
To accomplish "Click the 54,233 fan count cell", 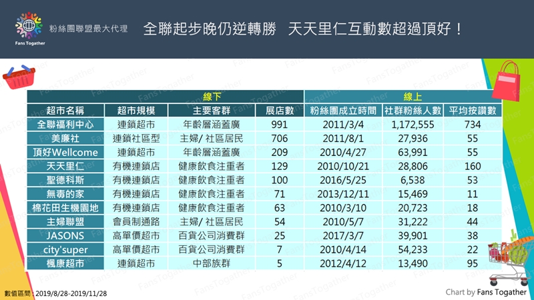I will 413,249.
